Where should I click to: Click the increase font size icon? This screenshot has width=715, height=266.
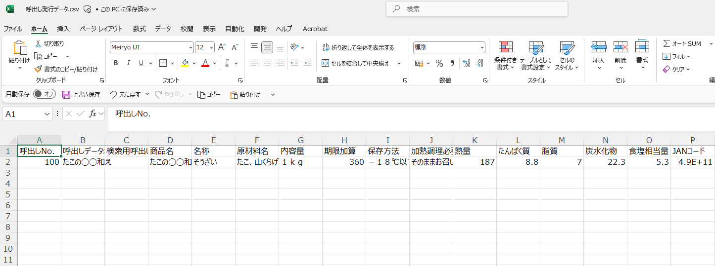point(222,47)
